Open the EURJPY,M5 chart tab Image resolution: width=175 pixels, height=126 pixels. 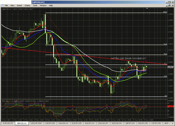(x=77, y=123)
